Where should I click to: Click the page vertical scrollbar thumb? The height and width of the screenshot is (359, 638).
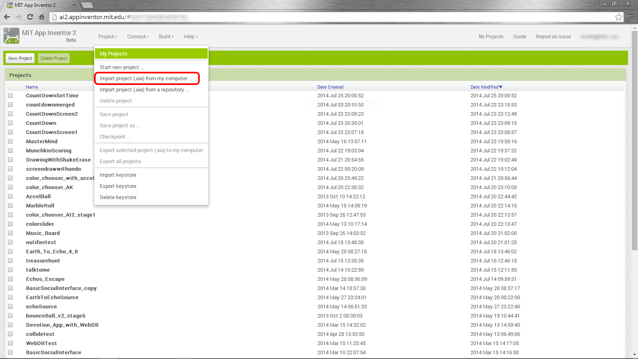coord(634,140)
